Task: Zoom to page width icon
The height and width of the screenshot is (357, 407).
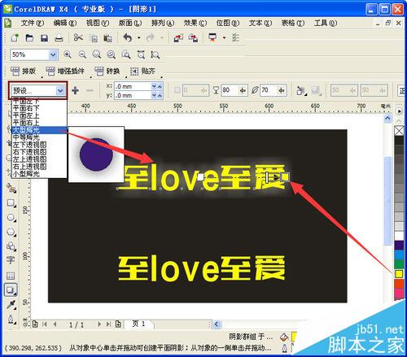Action: tap(141, 54)
